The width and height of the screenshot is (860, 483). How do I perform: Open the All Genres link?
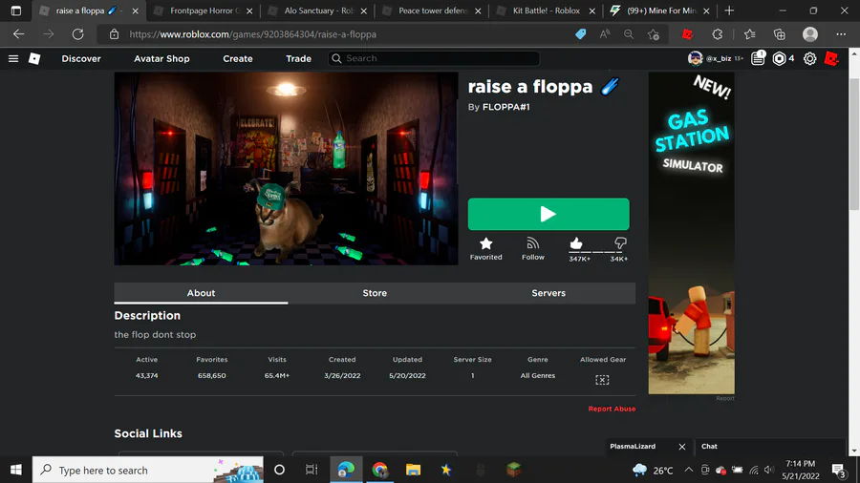coord(537,376)
